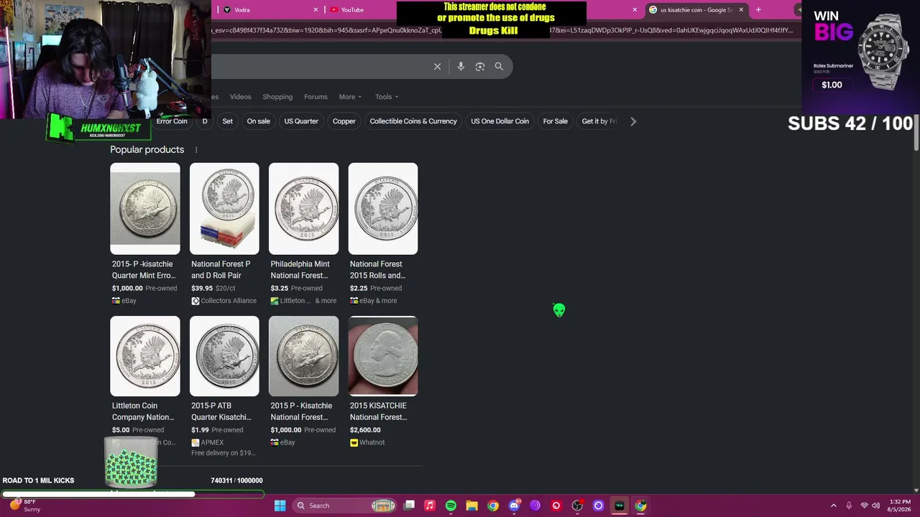Clear the Google search box text
Screen dimensions: 920x517
coord(437,67)
